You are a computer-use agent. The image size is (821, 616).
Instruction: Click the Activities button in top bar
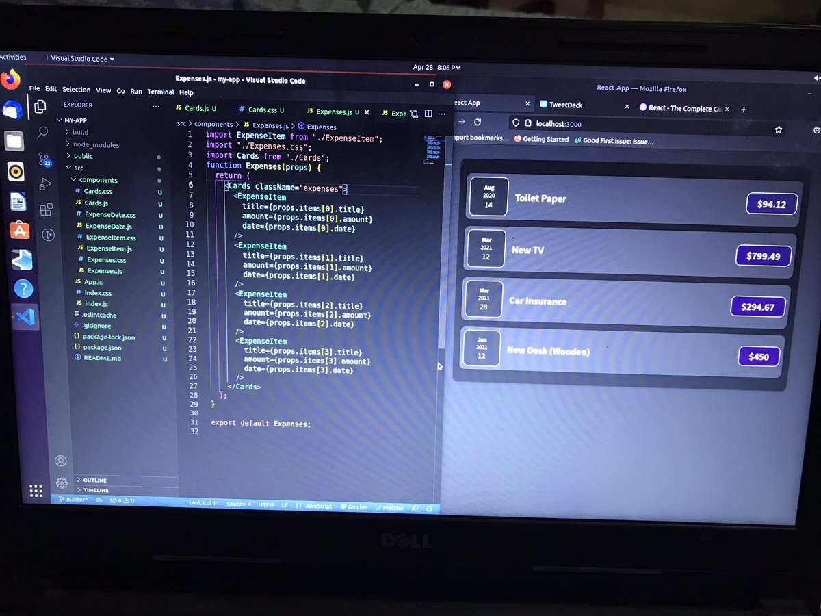[x=13, y=57]
